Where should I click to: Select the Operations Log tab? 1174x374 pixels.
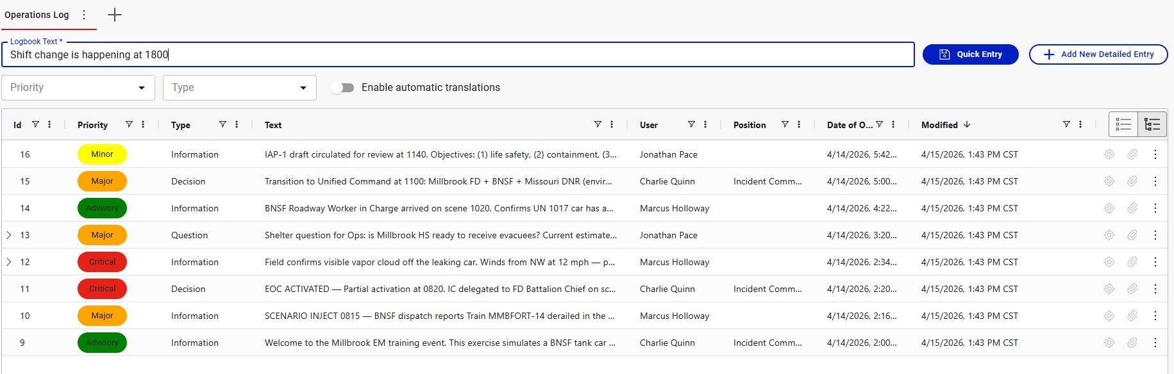tap(37, 15)
